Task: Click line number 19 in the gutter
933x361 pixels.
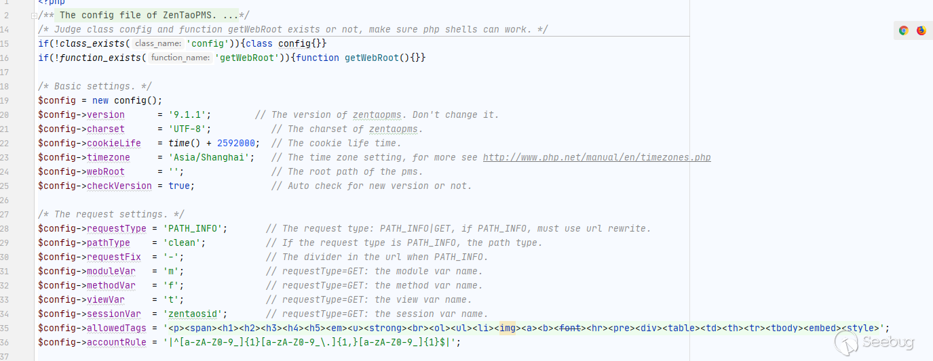Action: coord(5,100)
